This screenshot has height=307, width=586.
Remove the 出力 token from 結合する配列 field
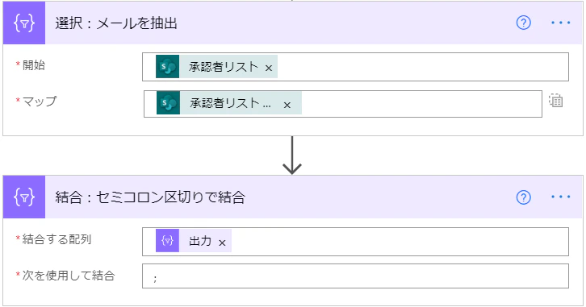[x=222, y=243]
